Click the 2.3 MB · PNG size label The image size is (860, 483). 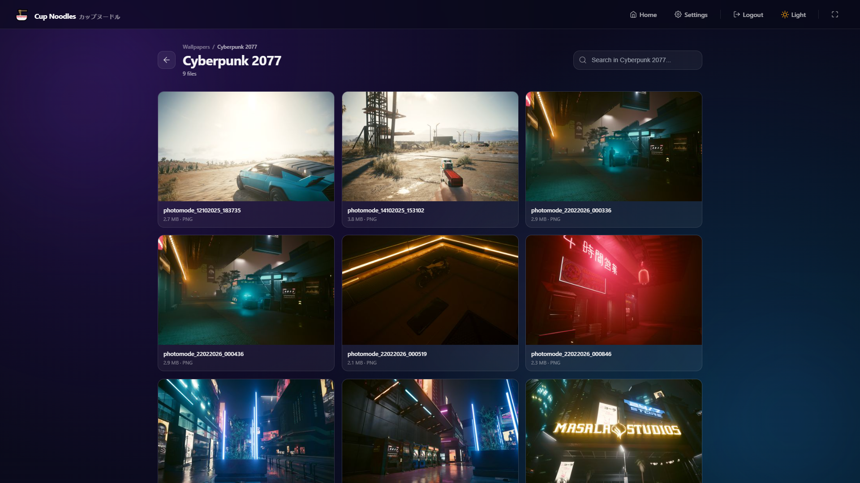546,363
